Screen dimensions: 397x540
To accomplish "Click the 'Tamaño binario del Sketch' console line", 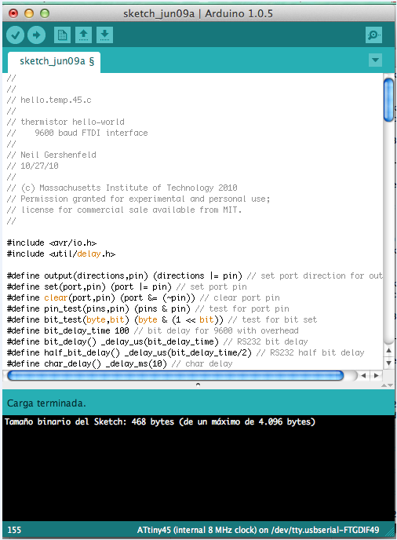I will 160,422.
